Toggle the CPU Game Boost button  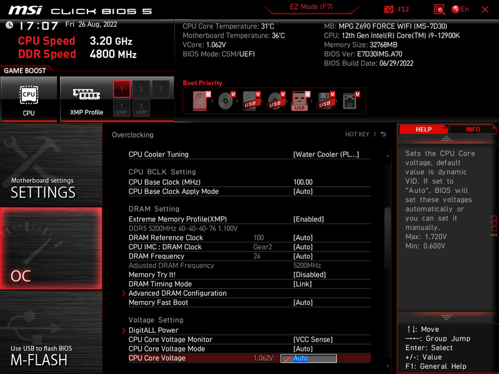click(29, 99)
